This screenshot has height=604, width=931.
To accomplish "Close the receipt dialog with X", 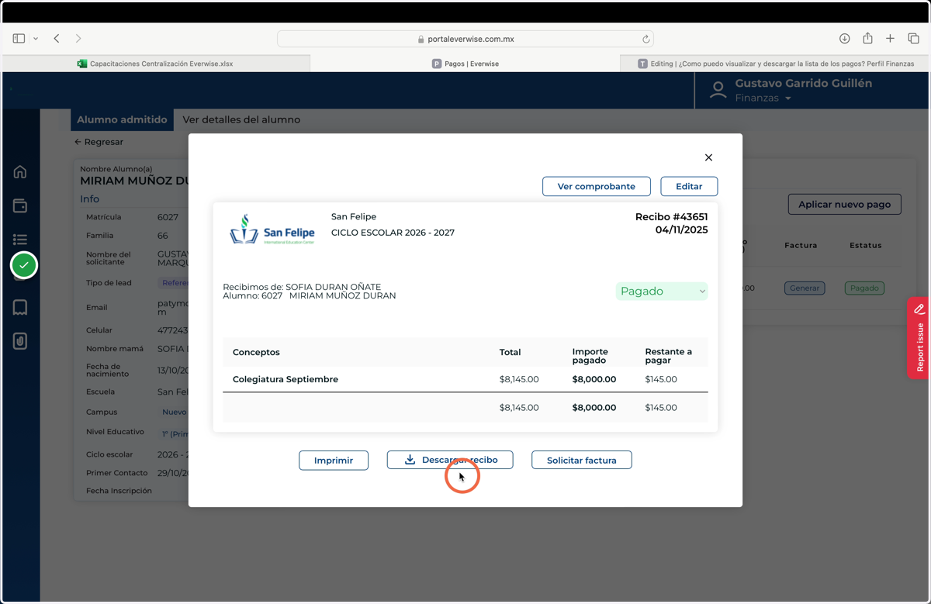I will pyautogui.click(x=708, y=157).
